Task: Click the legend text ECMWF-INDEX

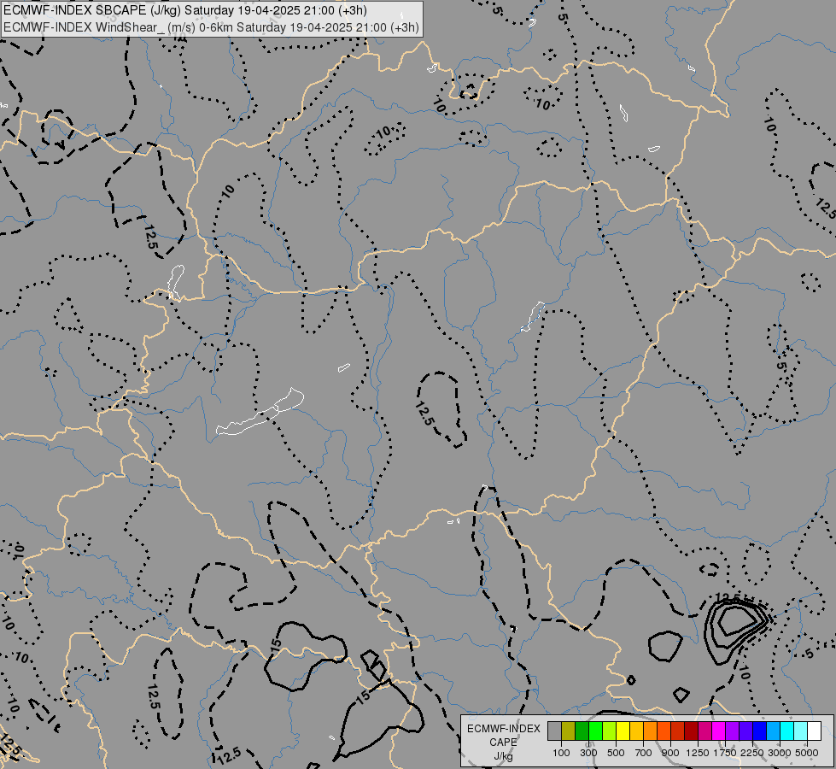Action: 503,729
